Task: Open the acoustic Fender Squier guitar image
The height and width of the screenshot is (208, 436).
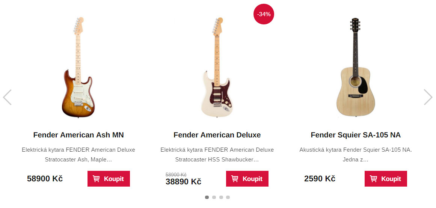Action: [x=355, y=68]
